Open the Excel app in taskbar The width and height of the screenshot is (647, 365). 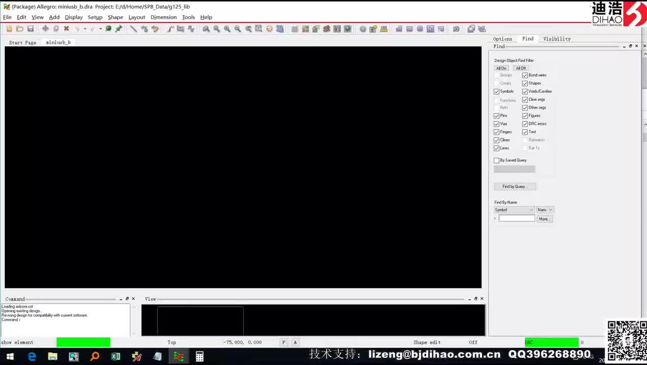(x=115, y=356)
